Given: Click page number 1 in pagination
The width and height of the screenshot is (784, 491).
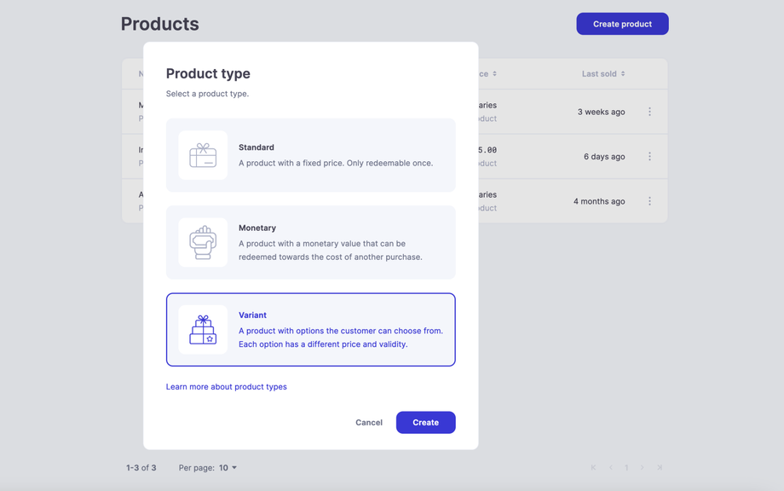Looking at the screenshot, I should coord(626,467).
